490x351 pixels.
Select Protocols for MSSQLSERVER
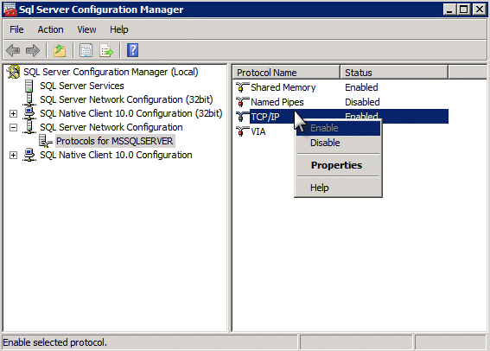pos(114,141)
